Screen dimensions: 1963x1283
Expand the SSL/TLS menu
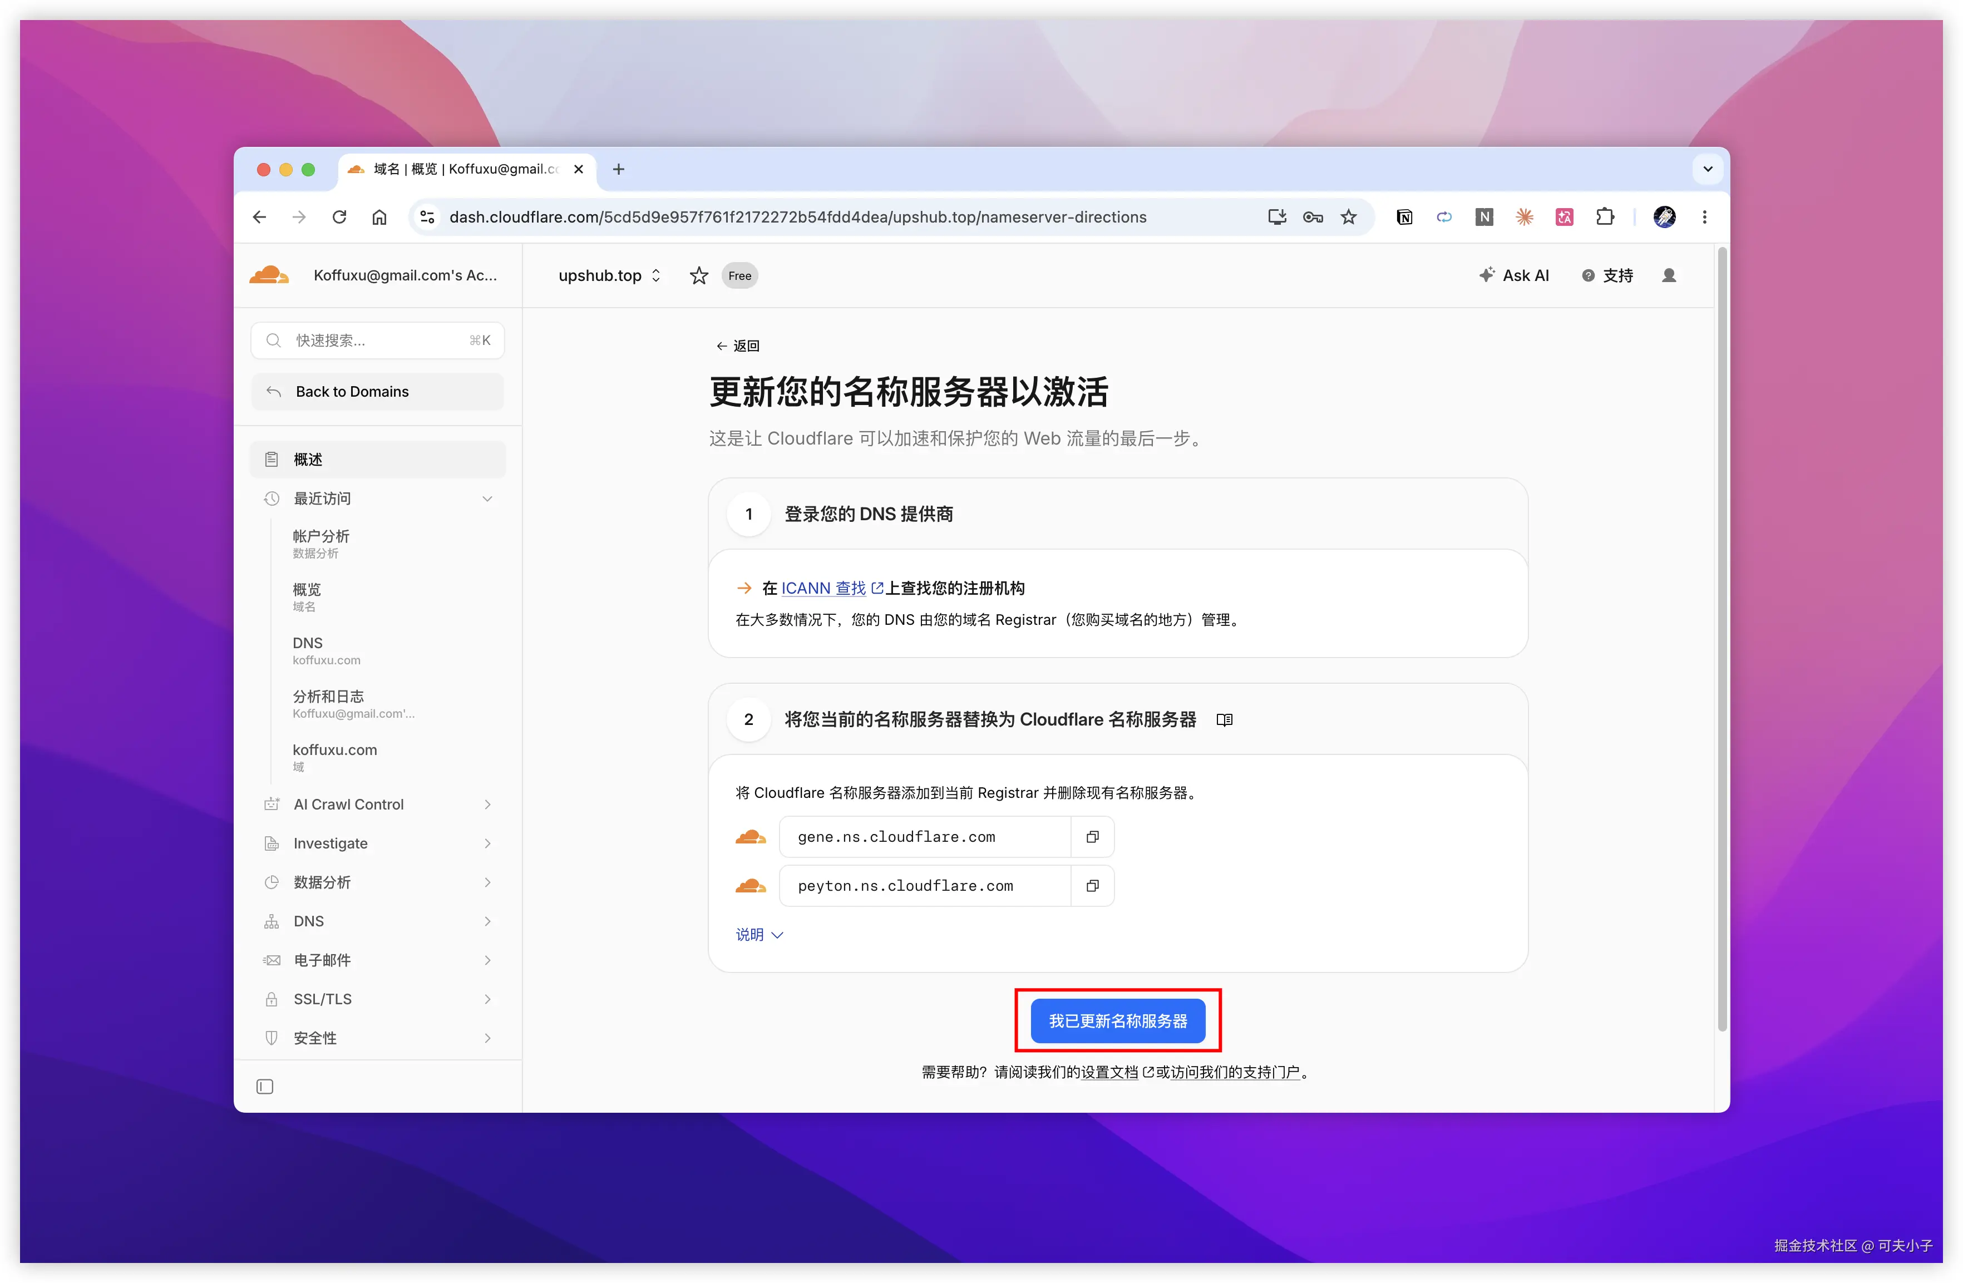pyautogui.click(x=378, y=999)
